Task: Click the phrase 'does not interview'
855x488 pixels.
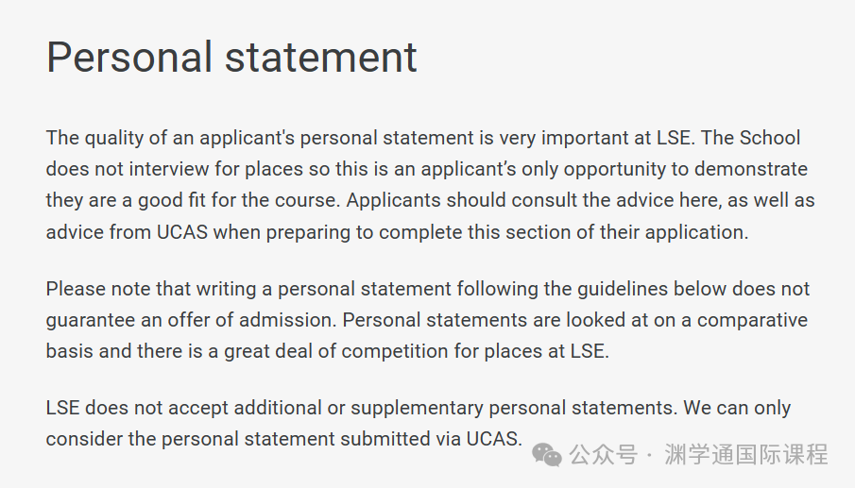Action: coord(127,169)
